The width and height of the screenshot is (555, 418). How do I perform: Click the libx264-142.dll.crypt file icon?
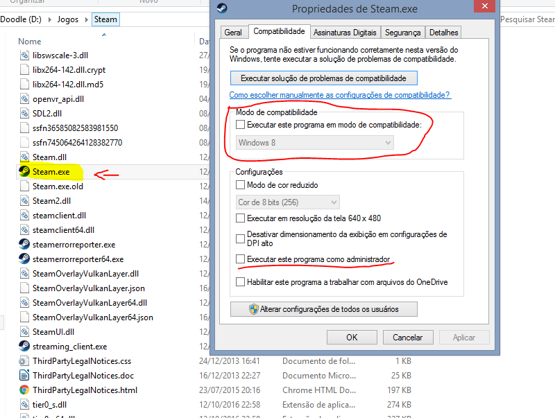[24, 69]
